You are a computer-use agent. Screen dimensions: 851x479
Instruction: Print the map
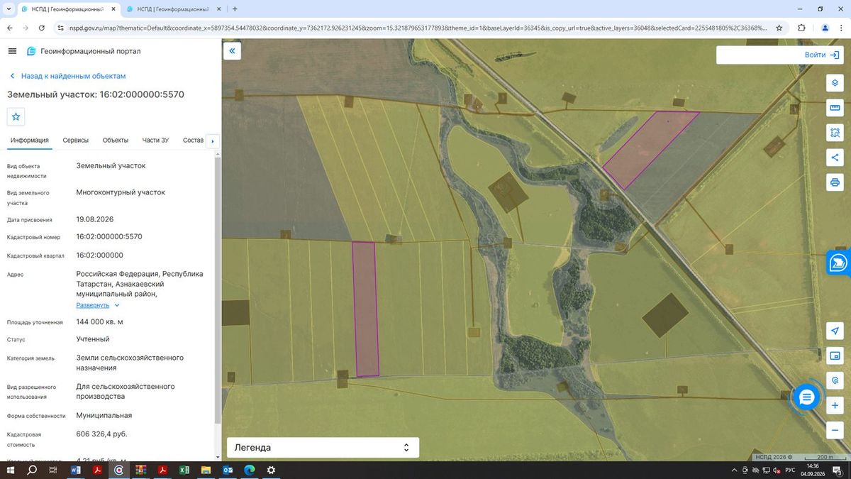click(835, 182)
